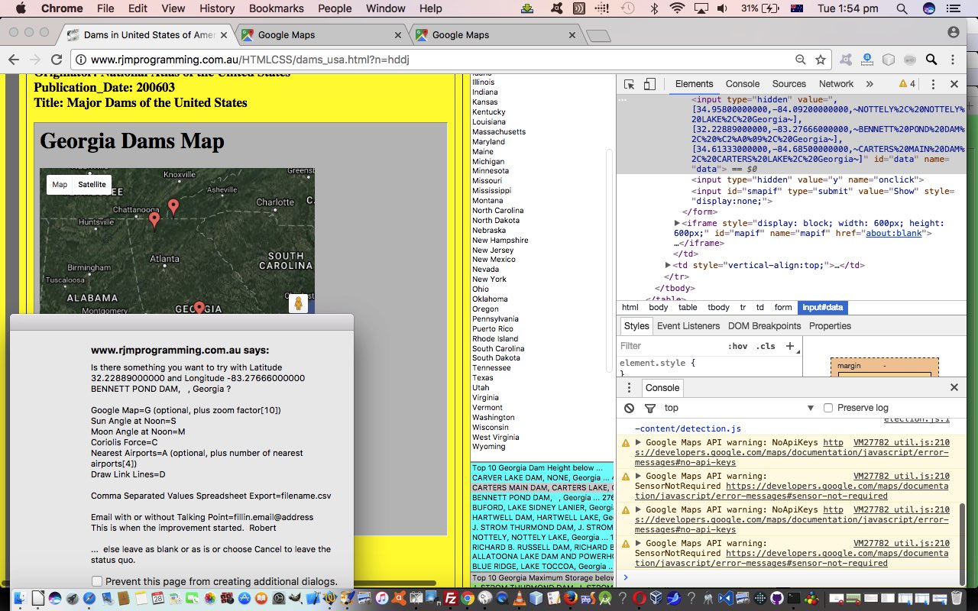
Task: Close the DevTools panel
Action: coord(954,84)
